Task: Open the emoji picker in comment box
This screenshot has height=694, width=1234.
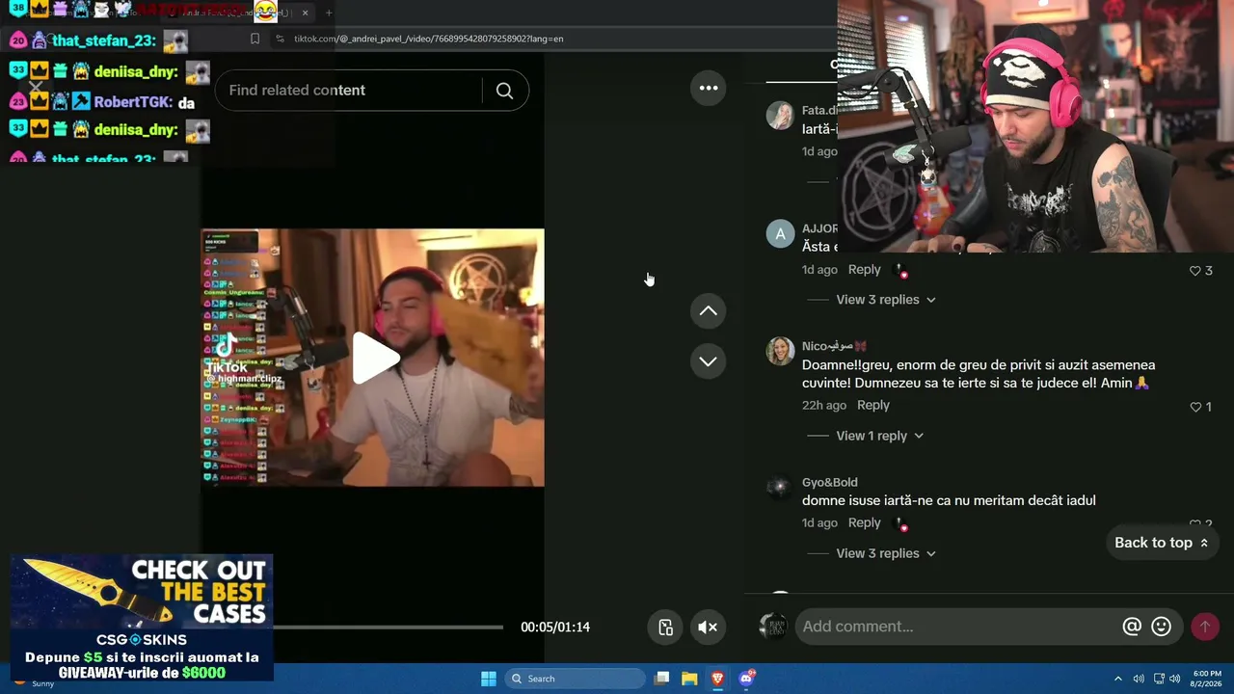Action: pyautogui.click(x=1162, y=627)
